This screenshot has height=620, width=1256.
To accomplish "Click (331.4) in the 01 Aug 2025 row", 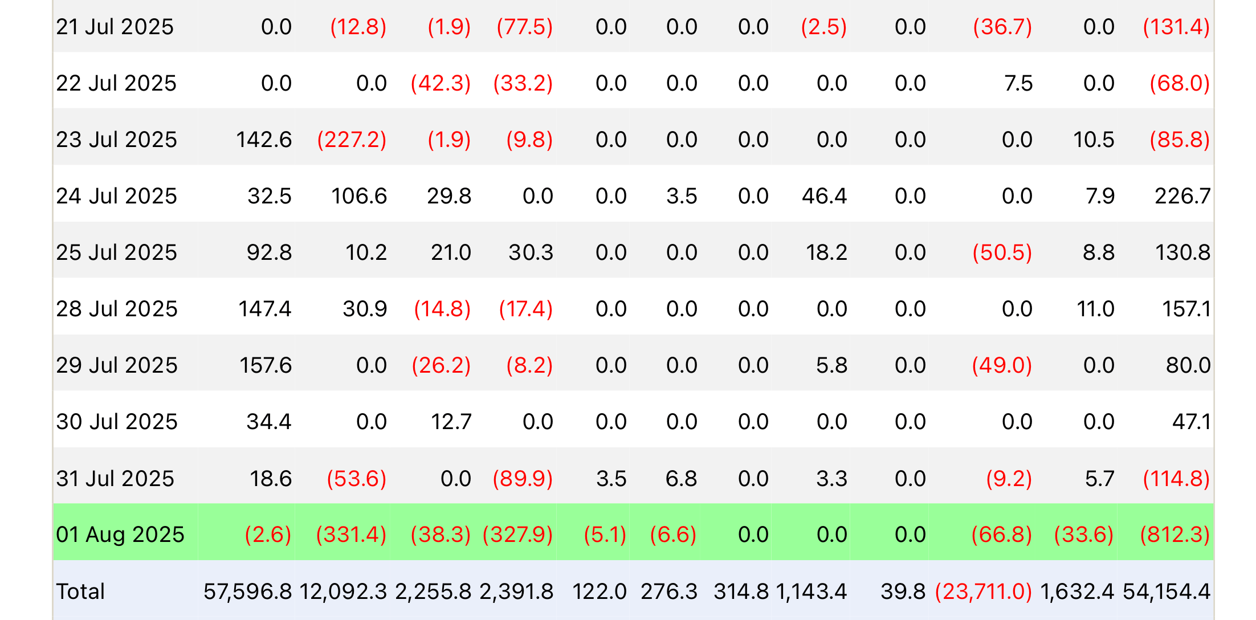I will [352, 535].
